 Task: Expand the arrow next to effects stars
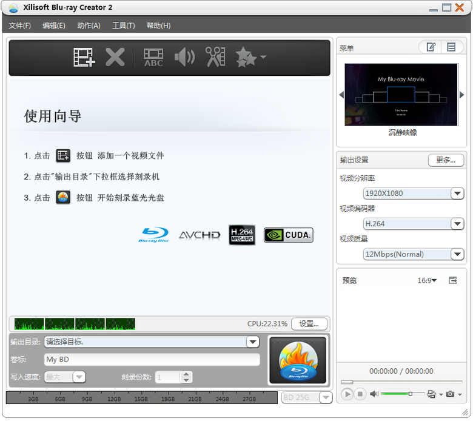coord(263,56)
